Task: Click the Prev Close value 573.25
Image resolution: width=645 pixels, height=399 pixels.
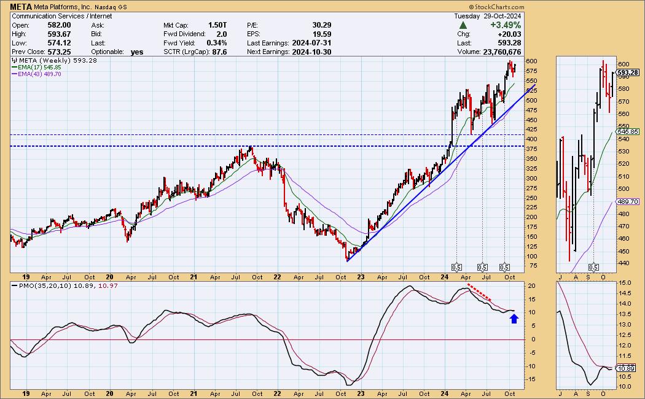Action: click(59, 52)
